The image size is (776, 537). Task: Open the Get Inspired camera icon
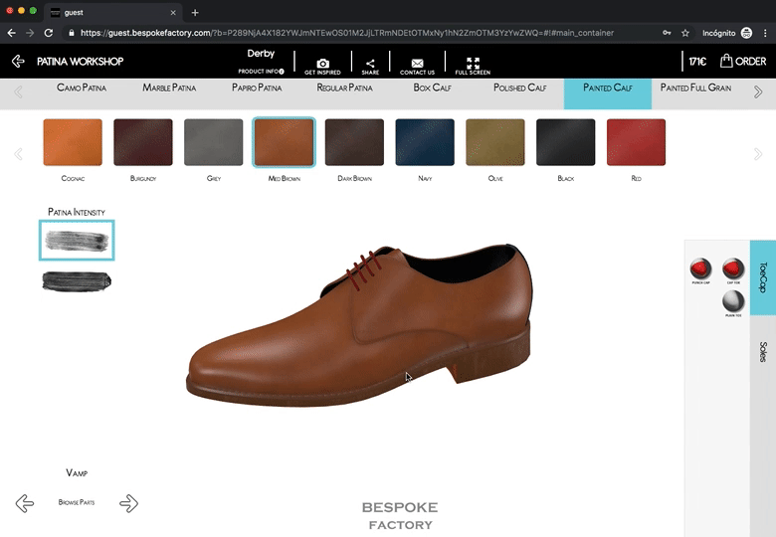click(x=322, y=65)
